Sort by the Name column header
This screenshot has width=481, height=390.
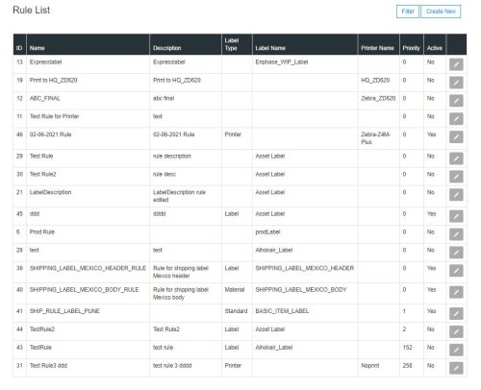coord(38,48)
